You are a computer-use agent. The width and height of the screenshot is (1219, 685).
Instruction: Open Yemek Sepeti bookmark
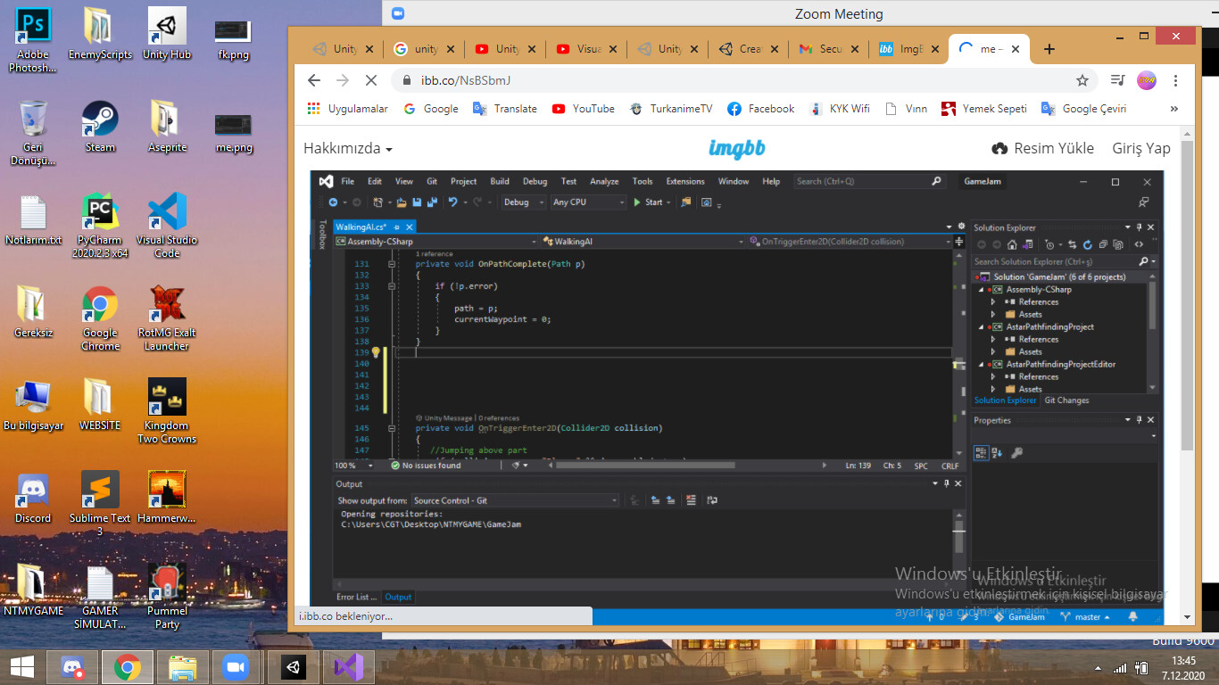(983, 109)
